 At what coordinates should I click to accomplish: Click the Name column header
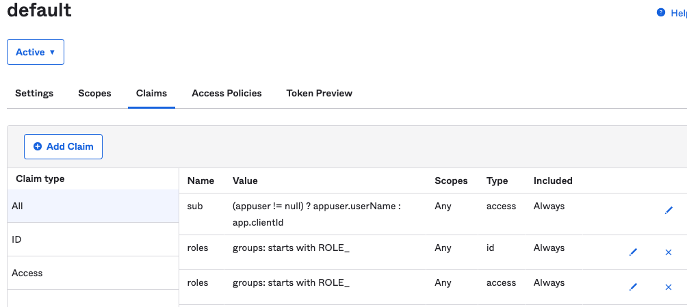coord(200,181)
